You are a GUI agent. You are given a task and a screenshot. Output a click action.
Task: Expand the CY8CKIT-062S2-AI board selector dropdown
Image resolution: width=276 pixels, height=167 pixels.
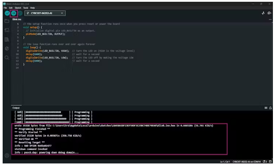(x=45, y=13)
